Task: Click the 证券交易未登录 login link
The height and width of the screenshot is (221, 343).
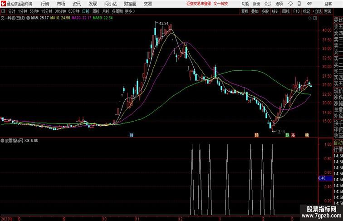Action: tap(199, 4)
